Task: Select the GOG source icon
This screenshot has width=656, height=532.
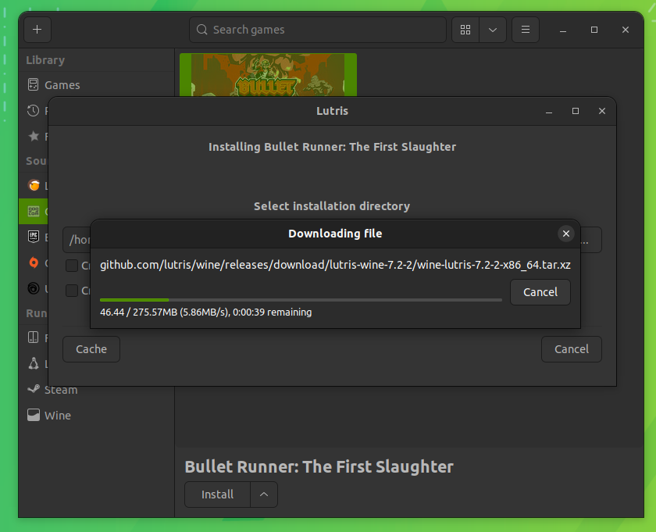Action: tap(34, 211)
